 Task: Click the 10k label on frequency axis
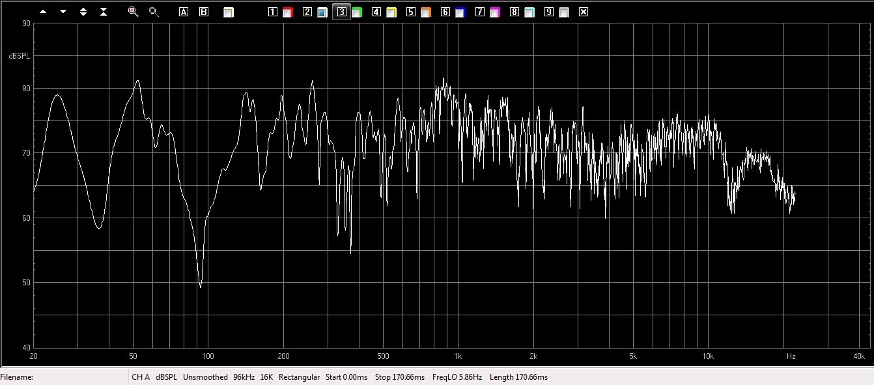click(708, 356)
